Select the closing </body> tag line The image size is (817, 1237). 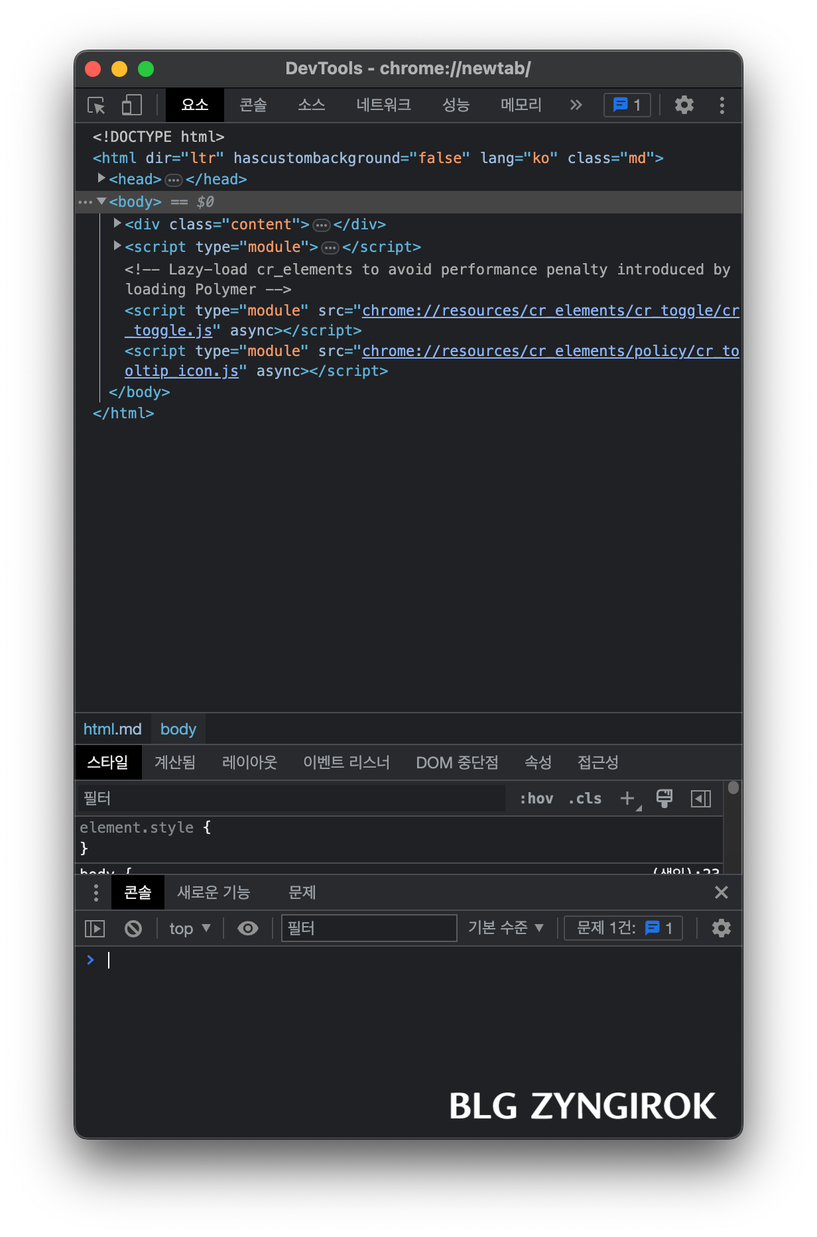(139, 392)
